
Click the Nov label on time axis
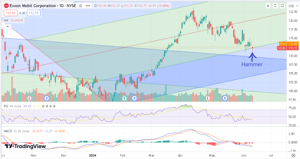(x=34, y=155)
